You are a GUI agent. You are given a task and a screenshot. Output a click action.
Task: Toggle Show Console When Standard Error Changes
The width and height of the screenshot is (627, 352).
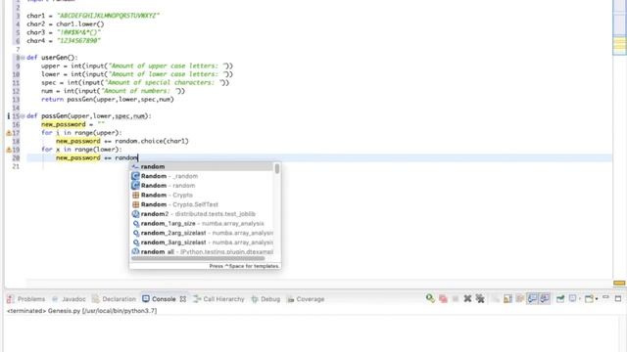click(545, 298)
